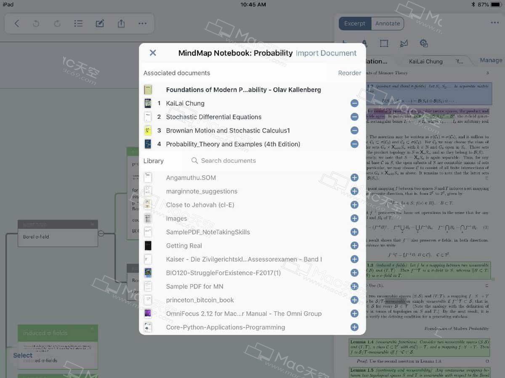The height and width of the screenshot is (378, 505).
Task: Tap Select button in mindmap
Action: [23, 355]
